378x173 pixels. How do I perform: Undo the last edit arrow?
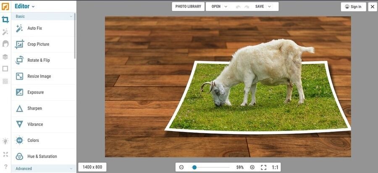click(238, 7)
